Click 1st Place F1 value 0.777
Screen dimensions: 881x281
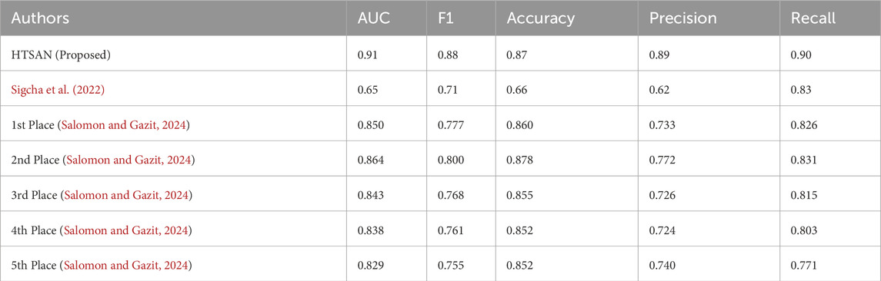(x=449, y=125)
